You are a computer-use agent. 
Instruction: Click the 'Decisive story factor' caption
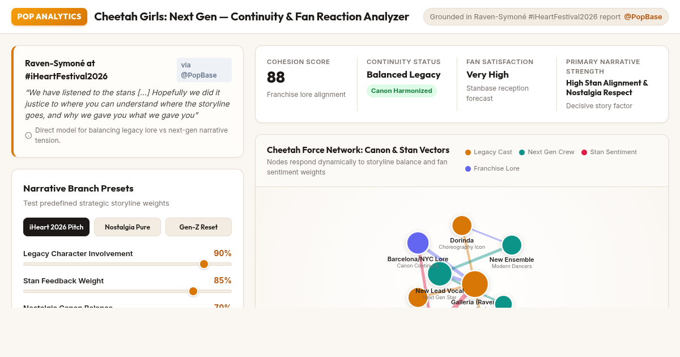pyautogui.click(x=599, y=106)
